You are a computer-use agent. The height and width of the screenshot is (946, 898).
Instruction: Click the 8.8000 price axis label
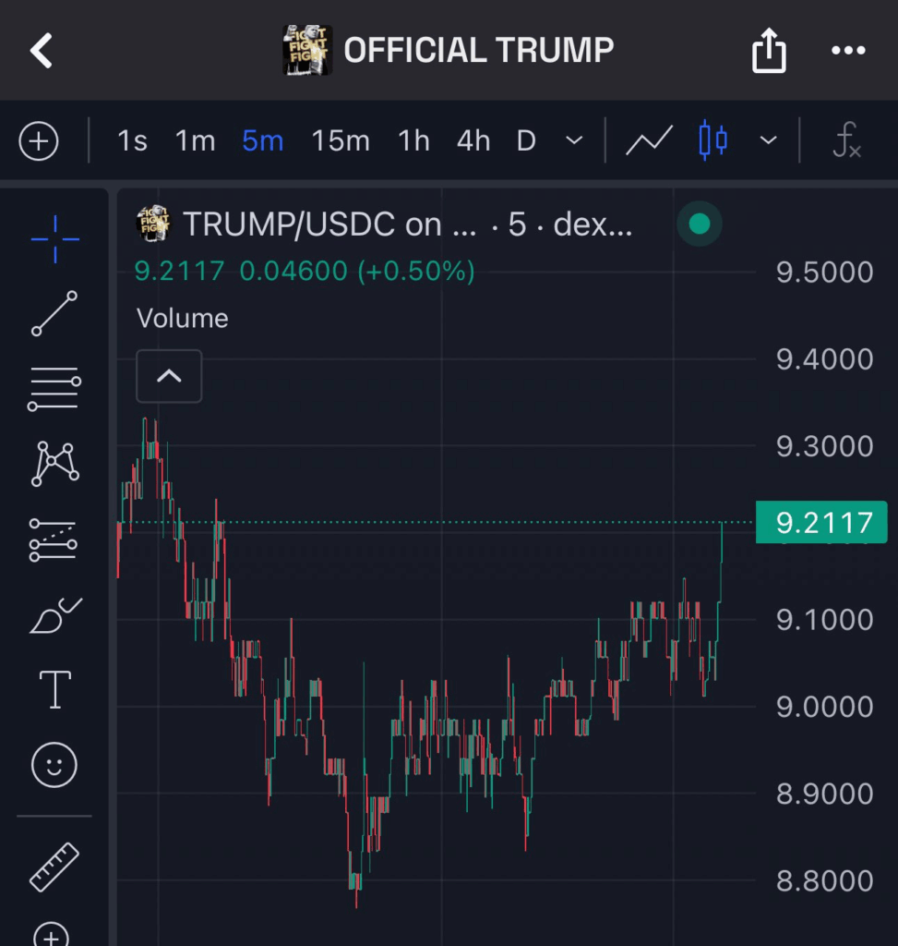824,880
